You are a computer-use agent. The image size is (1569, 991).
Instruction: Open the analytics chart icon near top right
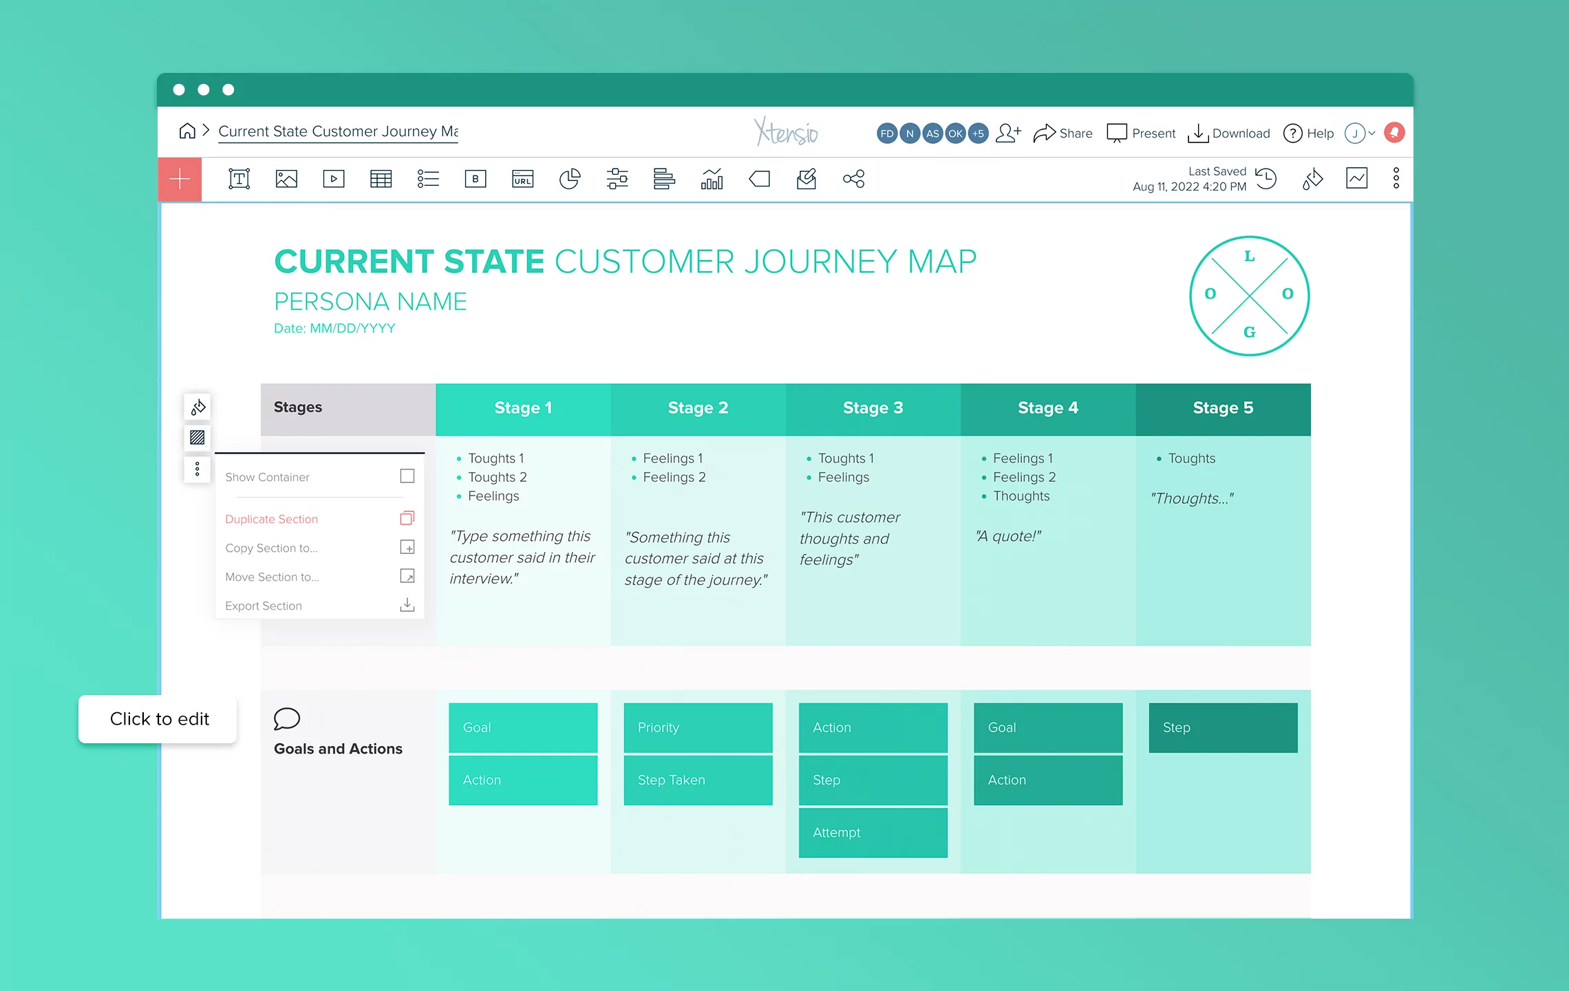point(1356,178)
